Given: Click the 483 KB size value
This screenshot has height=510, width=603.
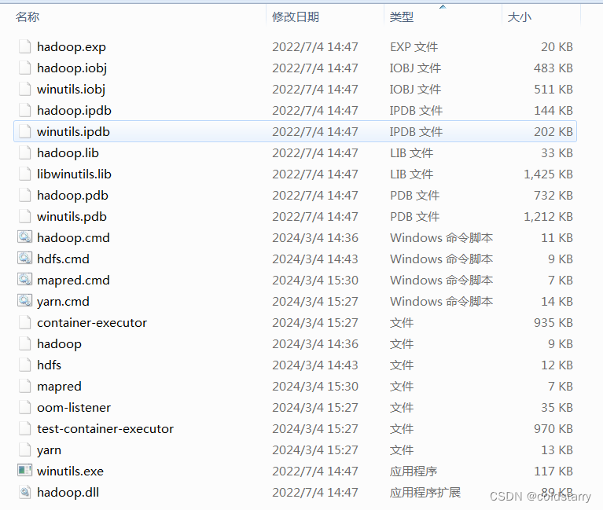Looking at the screenshot, I should [553, 68].
